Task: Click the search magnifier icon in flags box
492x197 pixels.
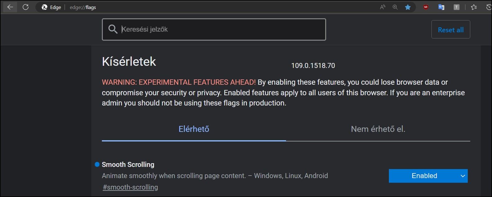Action: point(113,29)
